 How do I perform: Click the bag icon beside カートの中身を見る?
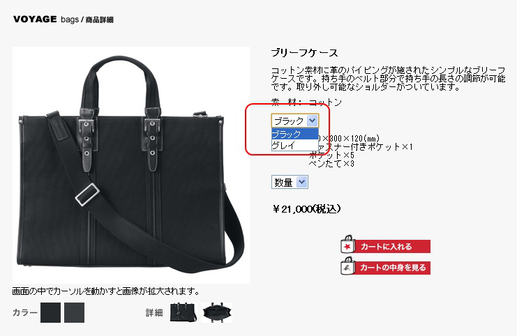click(x=347, y=266)
